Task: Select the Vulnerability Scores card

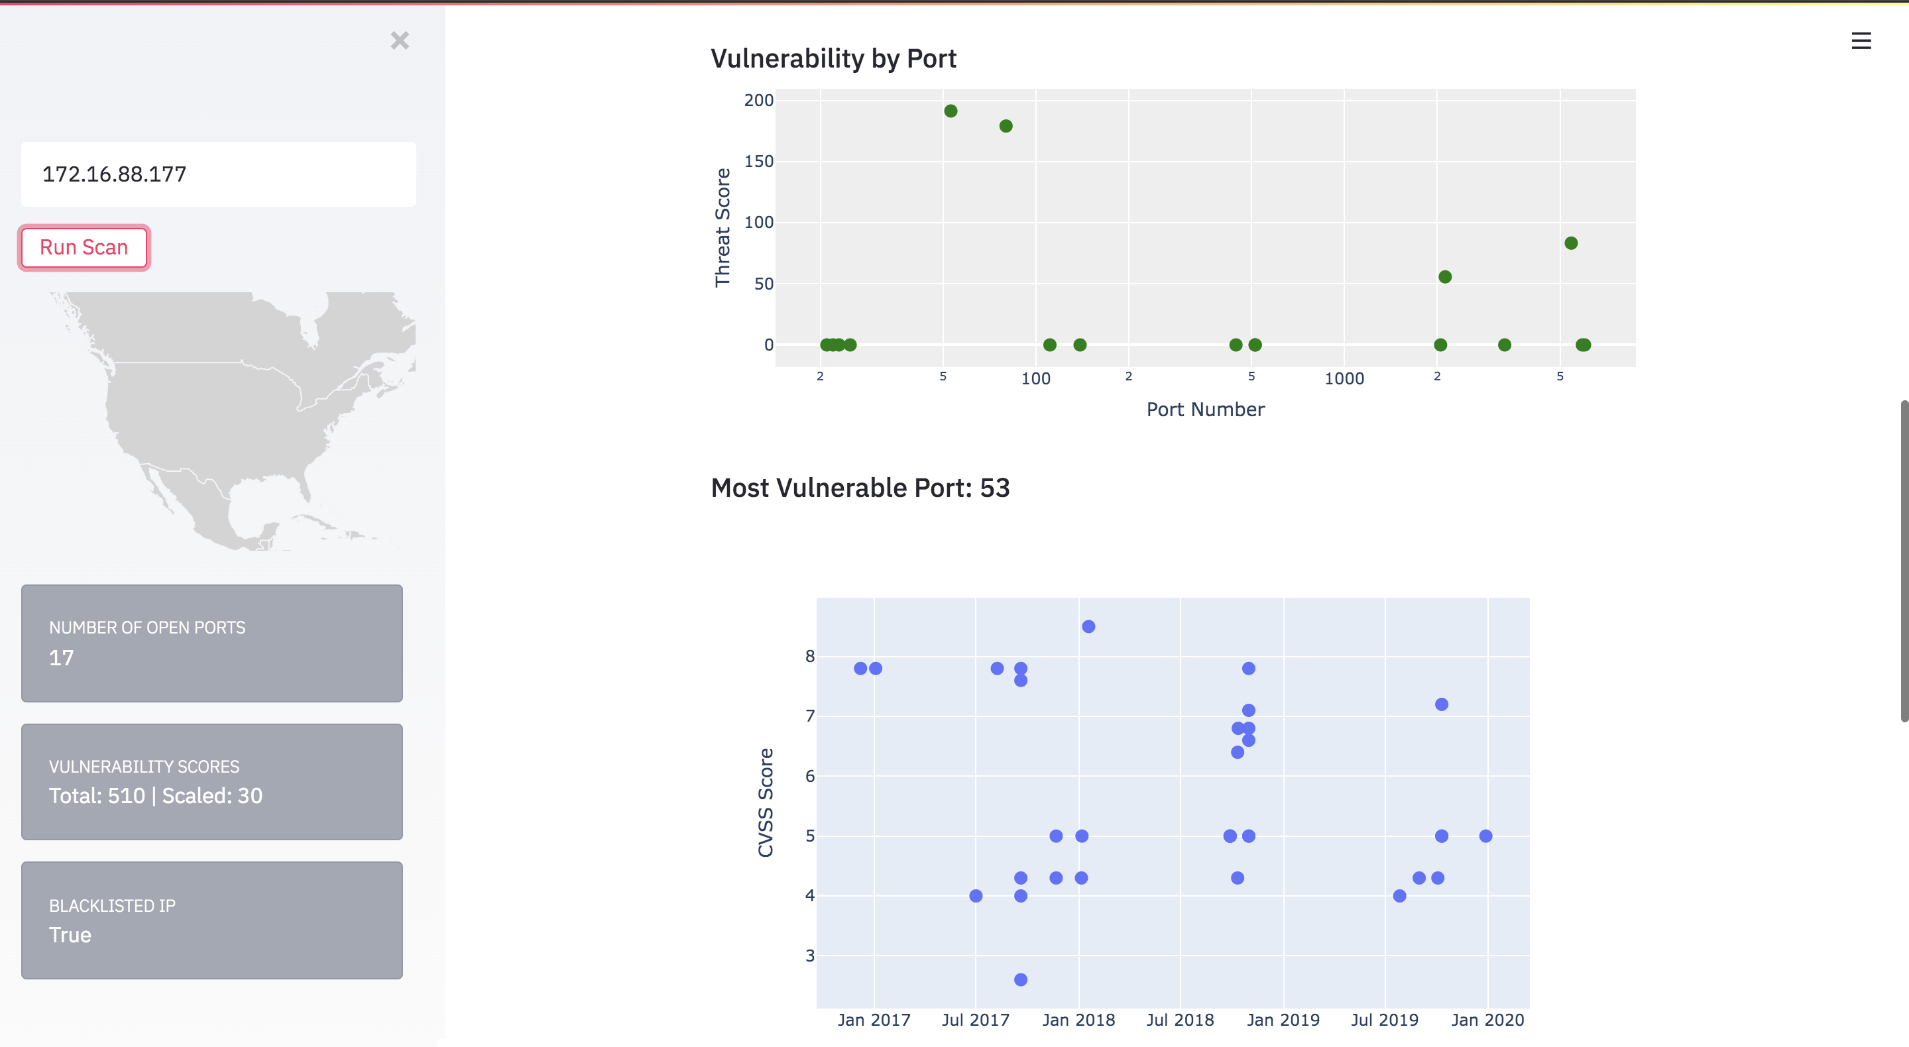Action: pyautogui.click(x=212, y=782)
